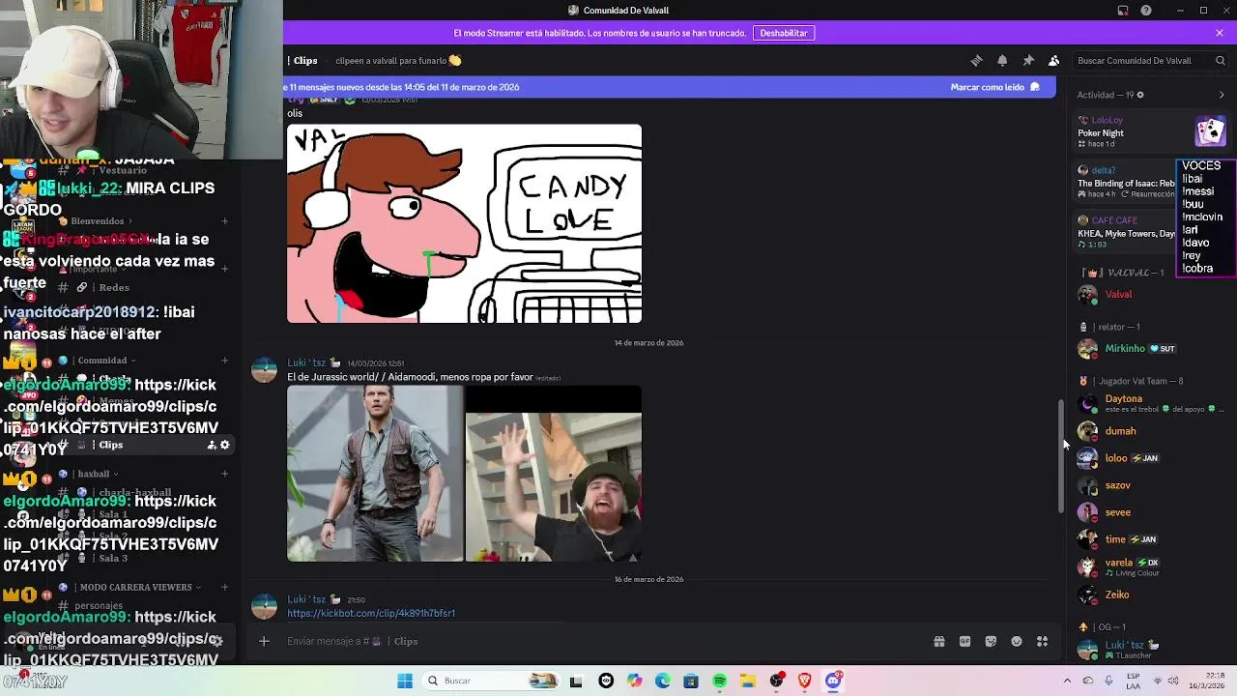Click the search magnifier in Discord header
Viewport: 1237px width, 696px height.
pos(1221,60)
